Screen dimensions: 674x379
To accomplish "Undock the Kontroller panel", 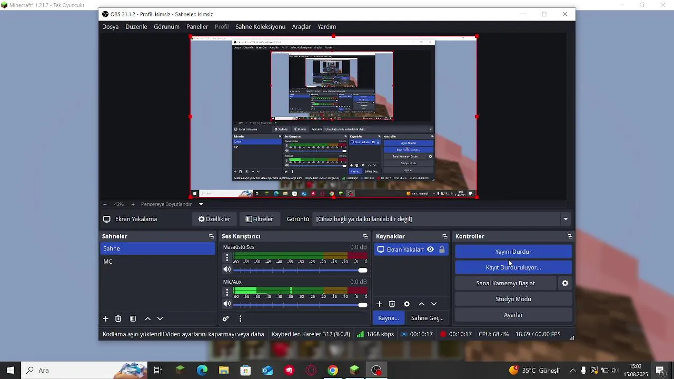I will pyautogui.click(x=569, y=236).
